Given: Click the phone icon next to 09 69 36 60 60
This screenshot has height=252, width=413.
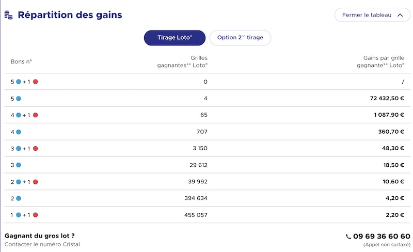Looking at the screenshot, I should pos(348,236).
